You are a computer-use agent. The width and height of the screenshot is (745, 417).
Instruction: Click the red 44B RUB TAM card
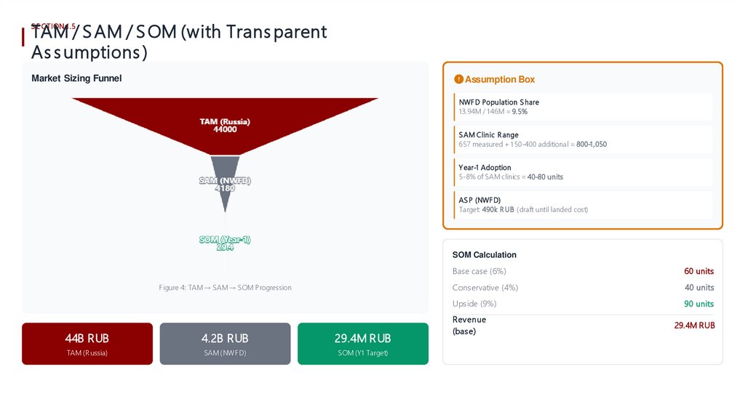click(x=87, y=344)
